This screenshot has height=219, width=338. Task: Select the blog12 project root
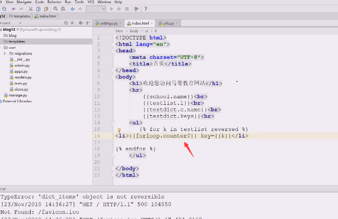[9, 30]
